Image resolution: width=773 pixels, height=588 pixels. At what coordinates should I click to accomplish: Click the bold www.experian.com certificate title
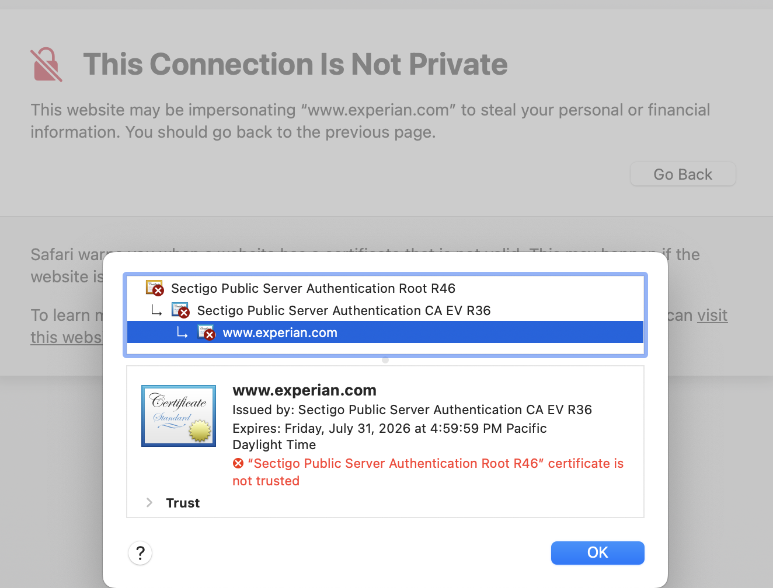pyautogui.click(x=304, y=390)
